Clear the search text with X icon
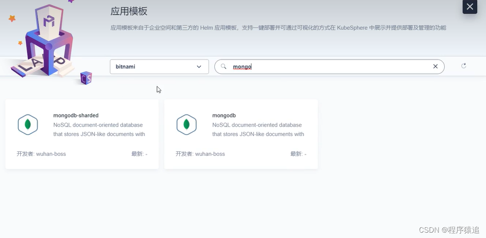This screenshot has height=238, width=486. coord(435,66)
